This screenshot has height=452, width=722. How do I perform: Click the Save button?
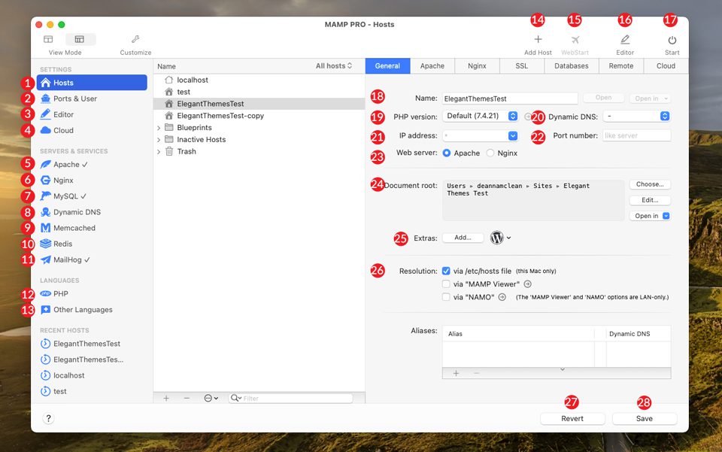[x=644, y=419]
